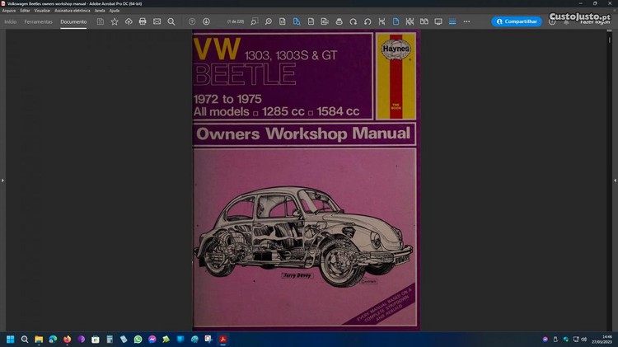The image size is (618, 347).
Task: Enter full screen mode monitor icon
Action: coord(438,21)
